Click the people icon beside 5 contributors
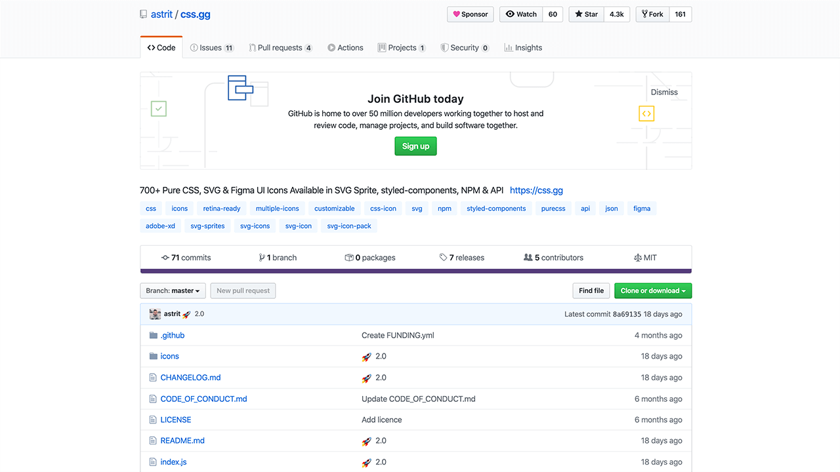This screenshot has width=840, height=472. (528, 258)
